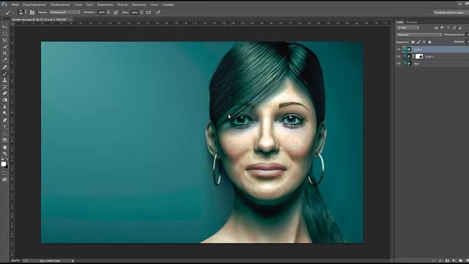Filter layers by adjustment type
The image size is (469, 264).
click(442, 28)
